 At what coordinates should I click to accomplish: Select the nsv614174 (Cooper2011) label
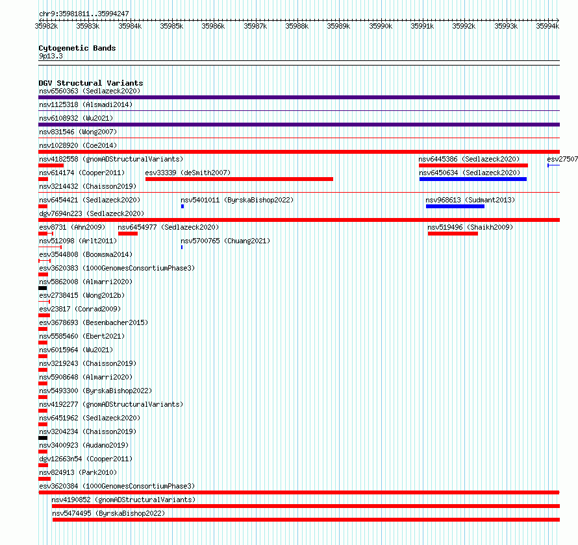[x=82, y=173]
